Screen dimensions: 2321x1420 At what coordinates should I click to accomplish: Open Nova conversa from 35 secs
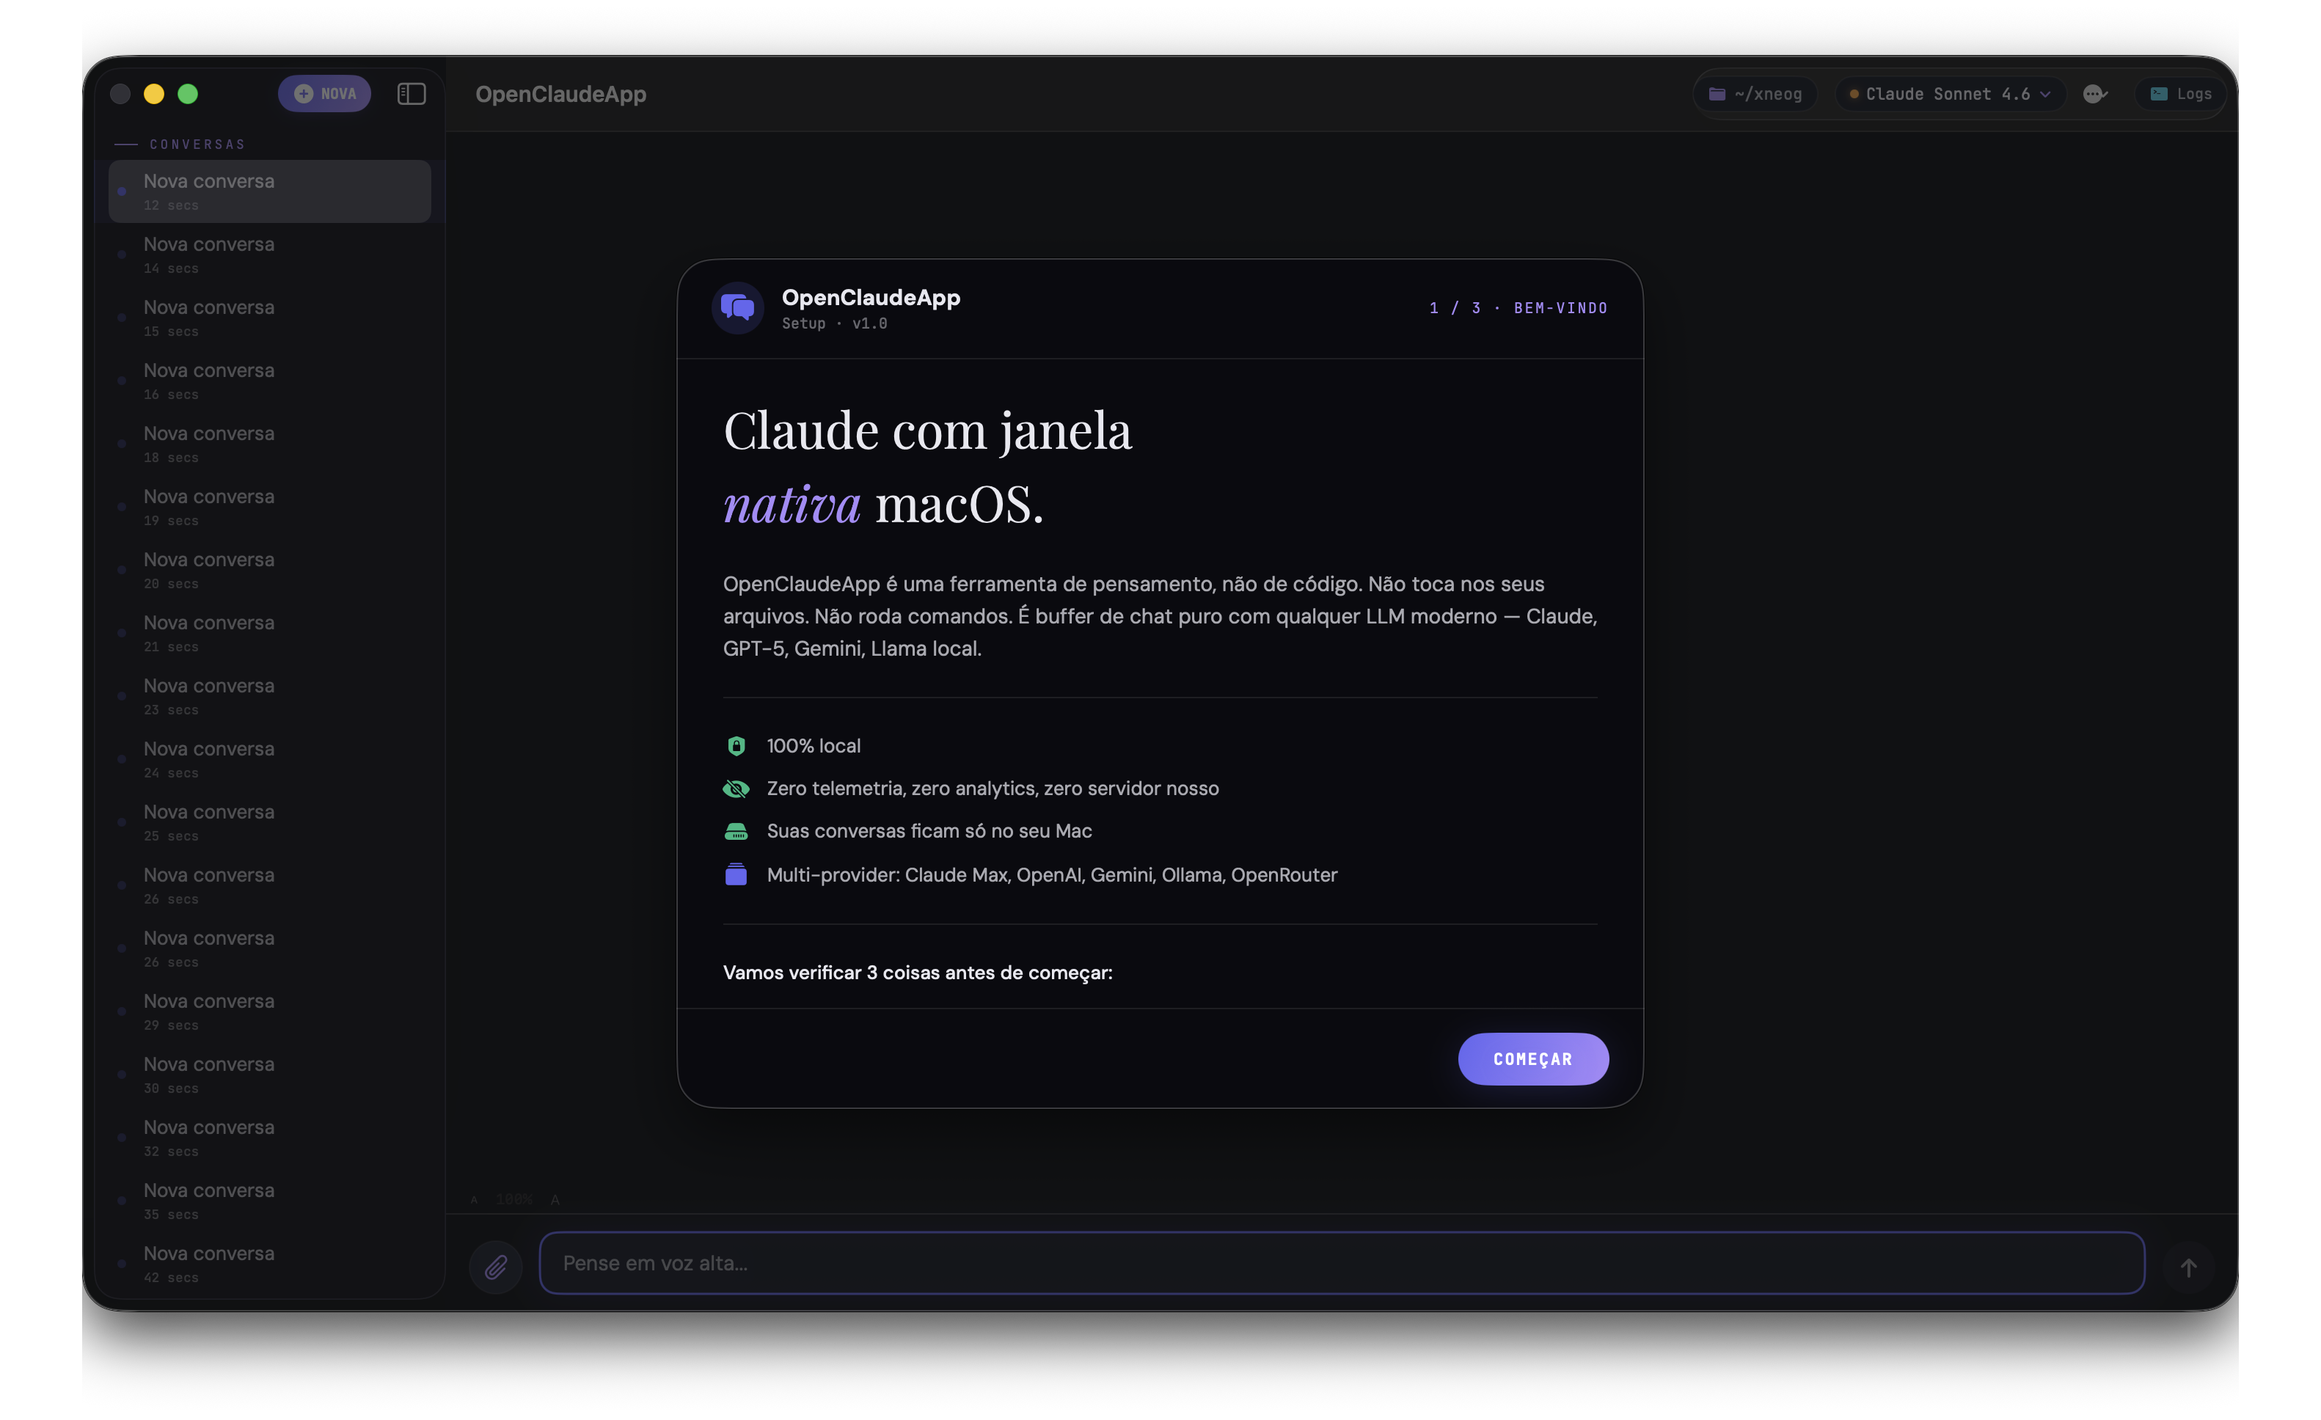click(x=269, y=1201)
